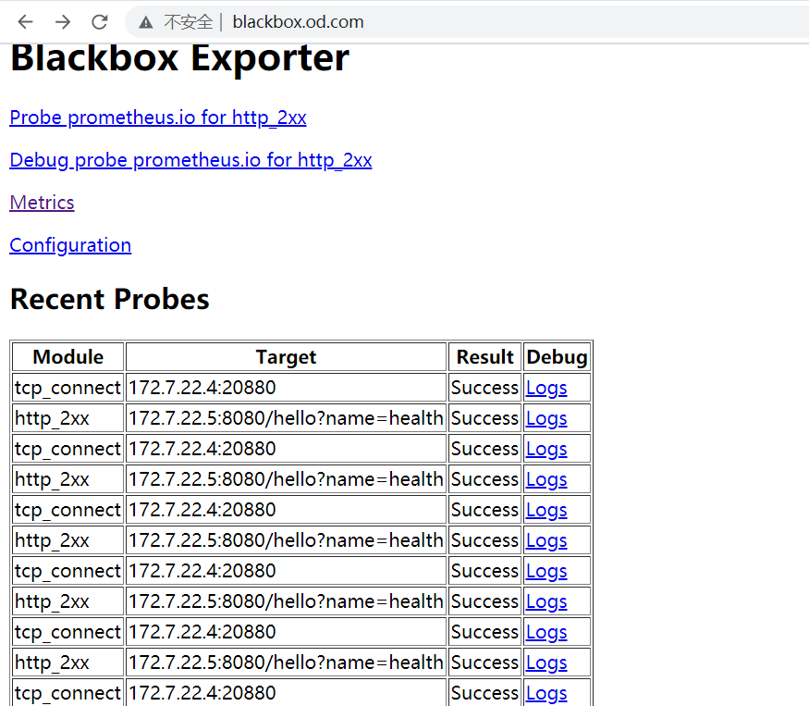Screen dimensions: 809x706
Task: Reload the Blackbox Exporter page
Action: click(x=100, y=21)
